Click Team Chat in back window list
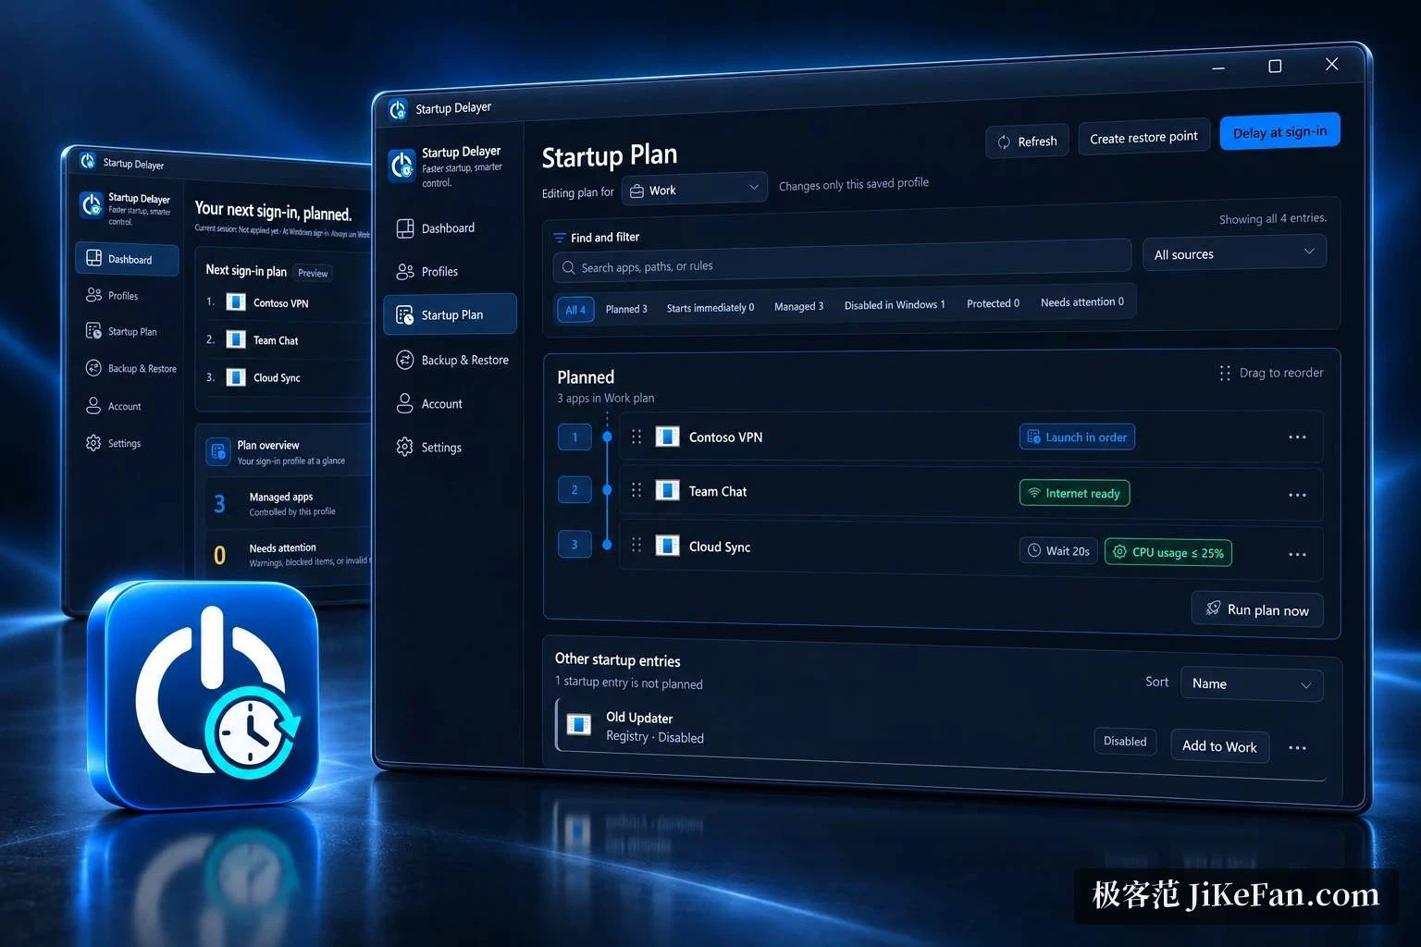1421x947 pixels. (276, 340)
